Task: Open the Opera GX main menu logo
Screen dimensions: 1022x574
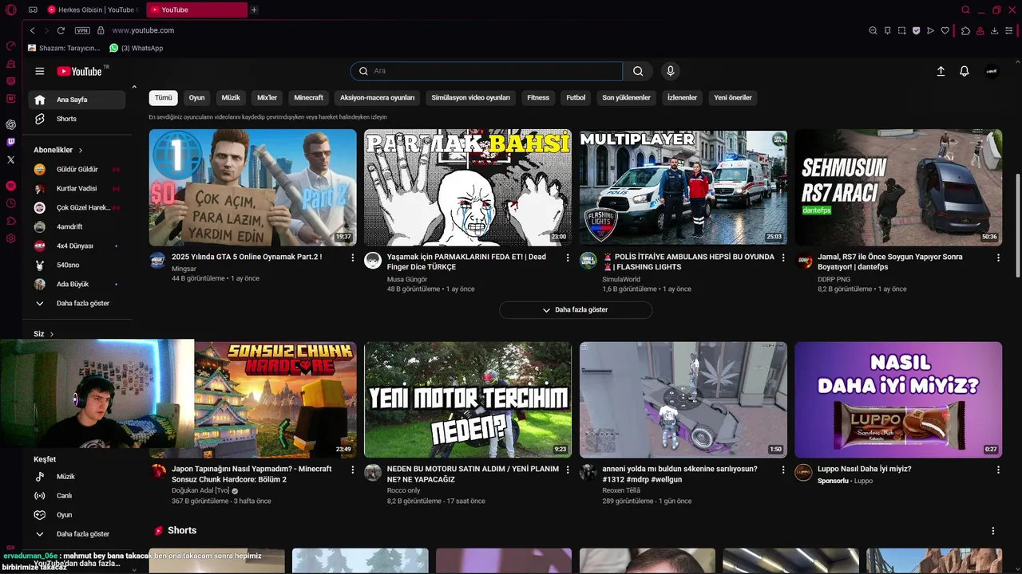Action: (10, 10)
